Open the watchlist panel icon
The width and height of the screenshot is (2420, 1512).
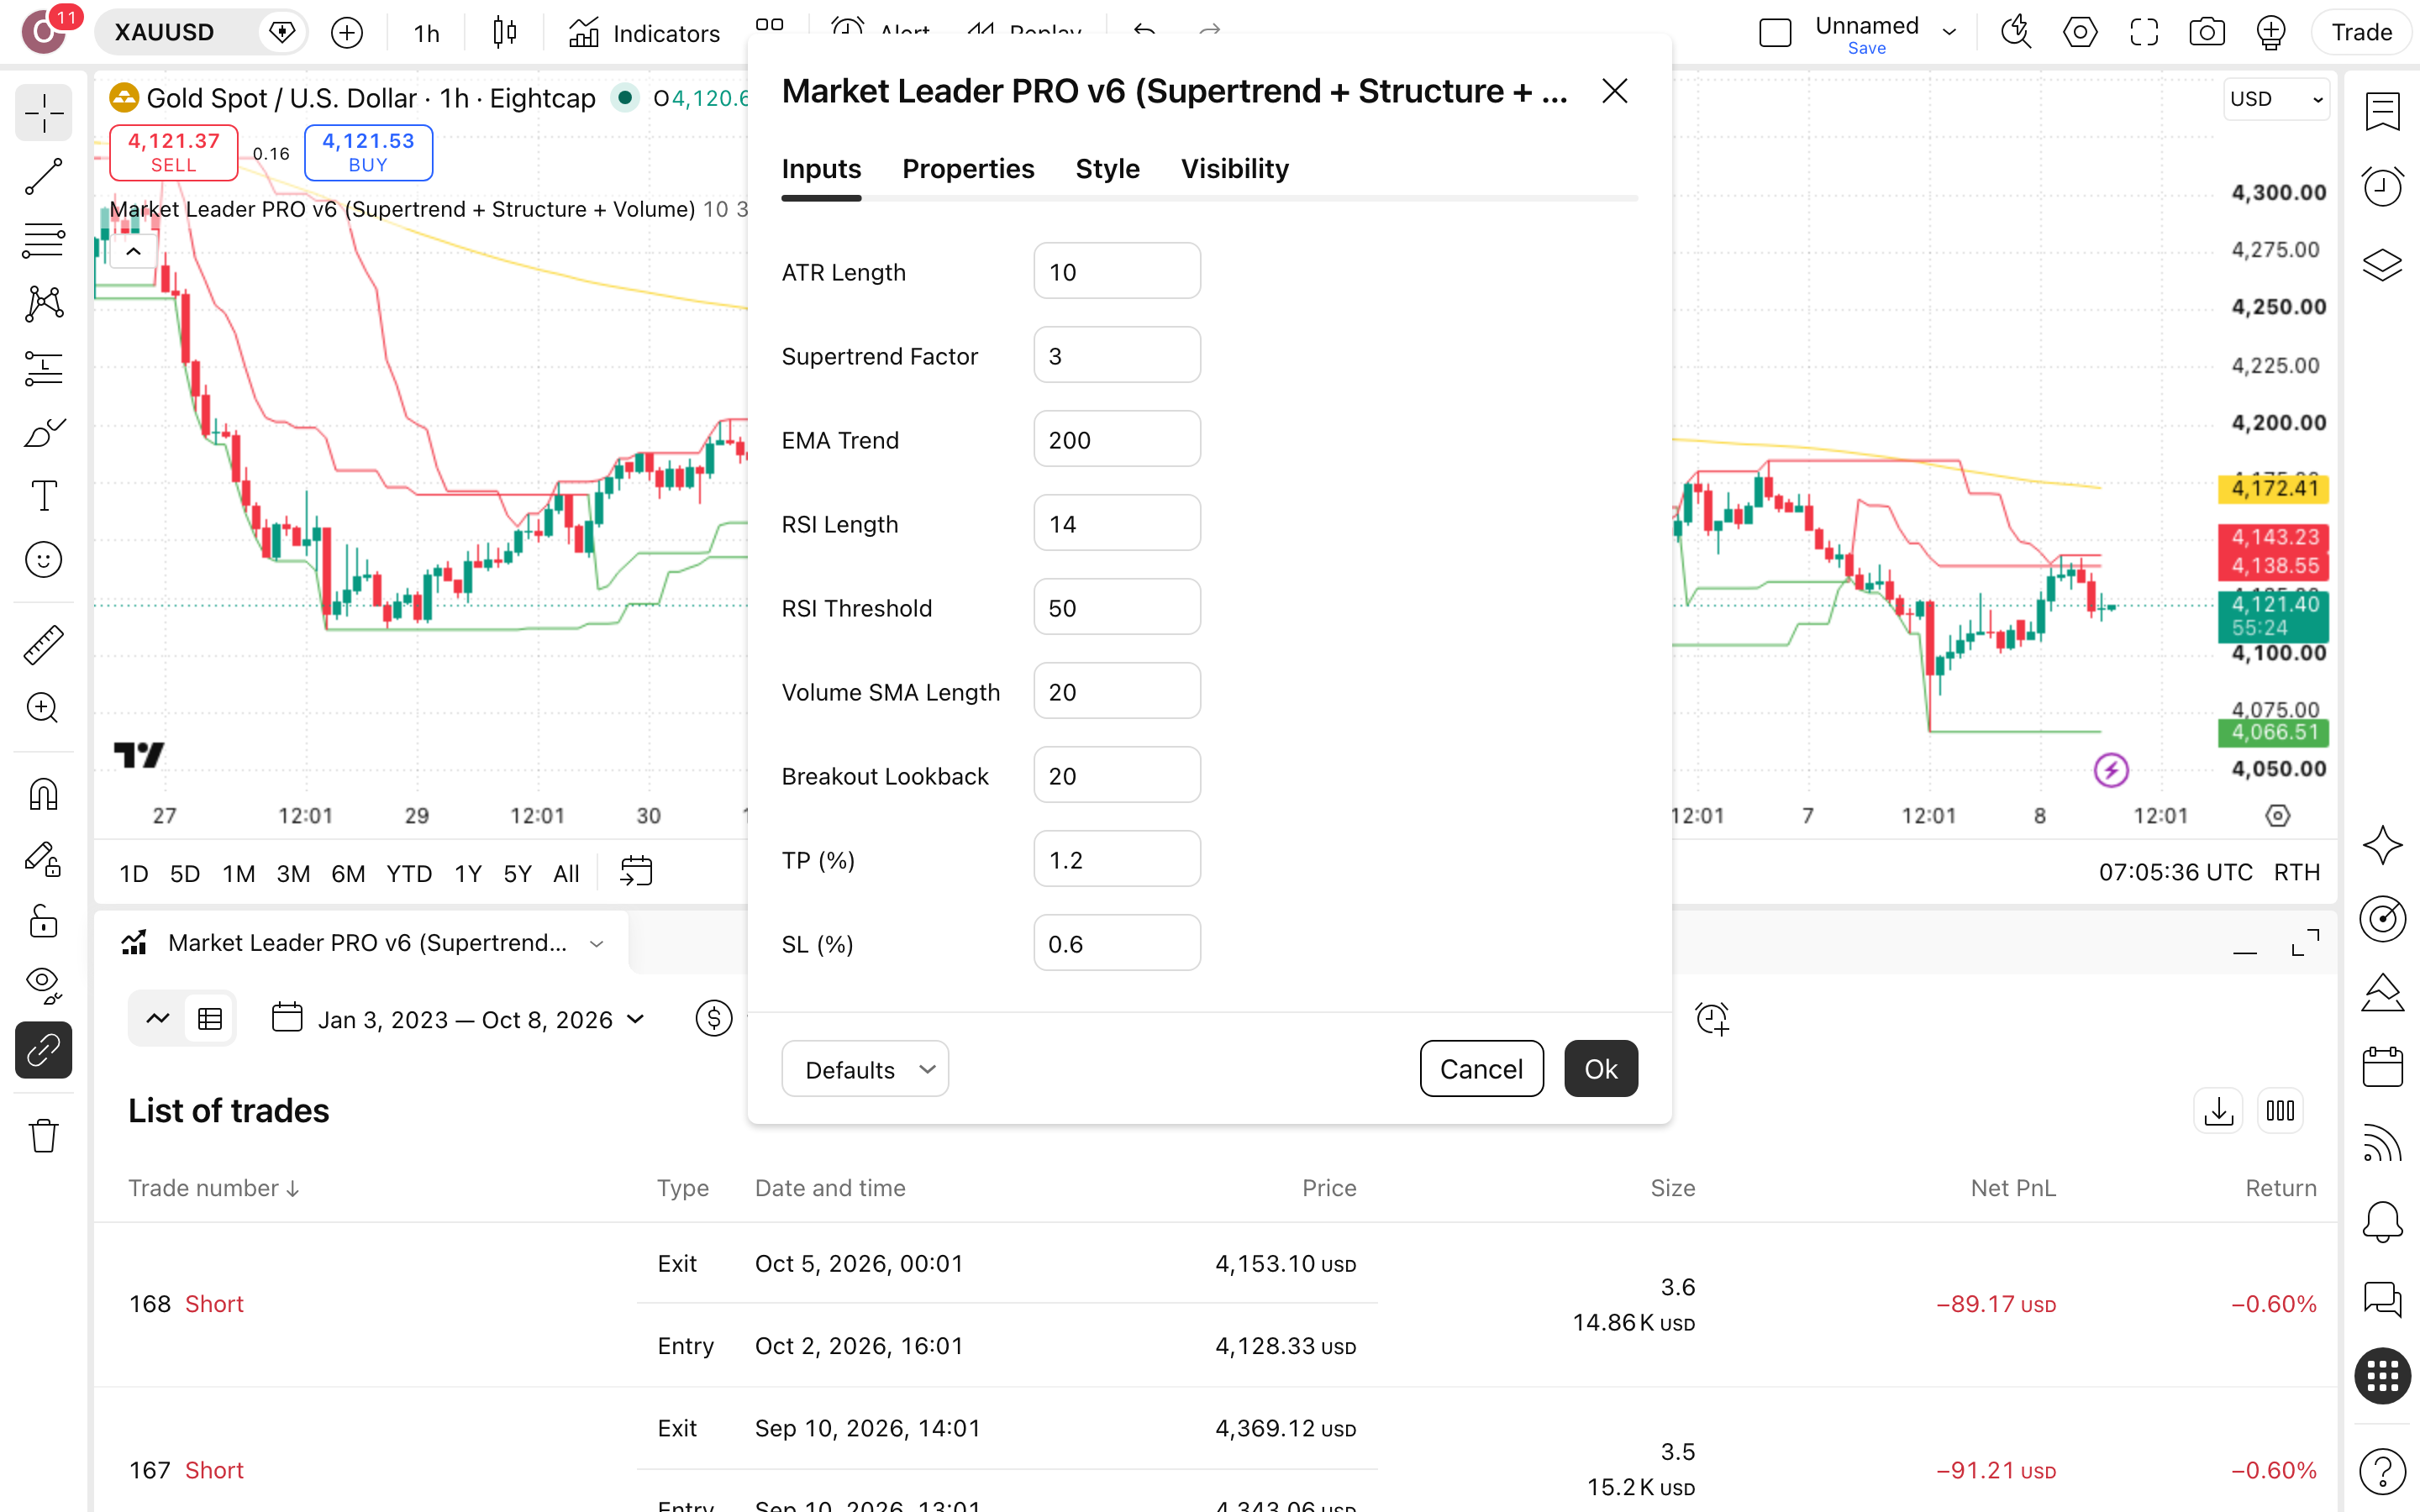click(x=2382, y=111)
